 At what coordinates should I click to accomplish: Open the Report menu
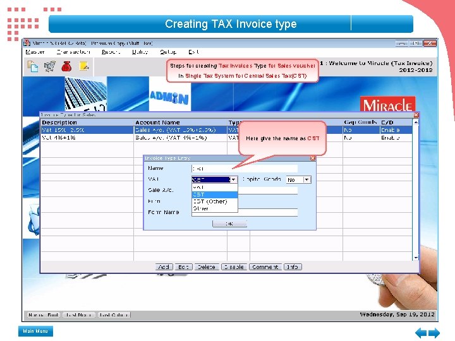[111, 52]
